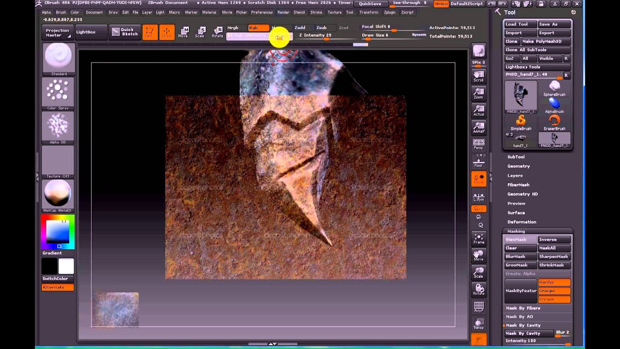620x349 pixels.
Task: Collapse the Masking subpalette header
Action: click(516, 231)
